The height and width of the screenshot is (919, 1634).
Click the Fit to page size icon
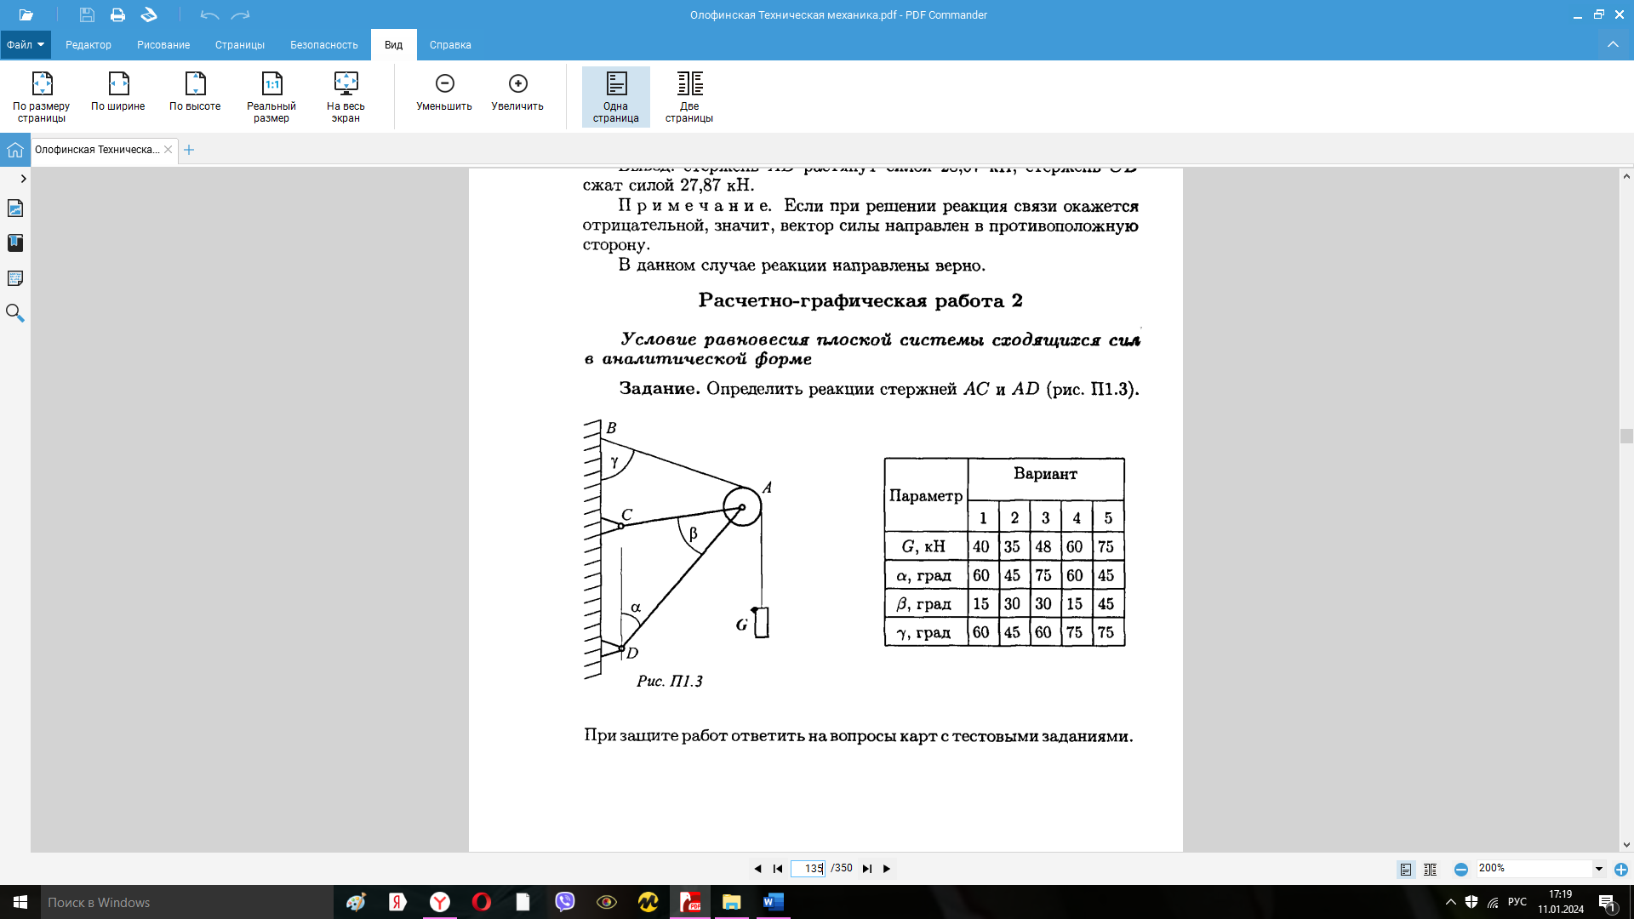pyautogui.click(x=42, y=84)
